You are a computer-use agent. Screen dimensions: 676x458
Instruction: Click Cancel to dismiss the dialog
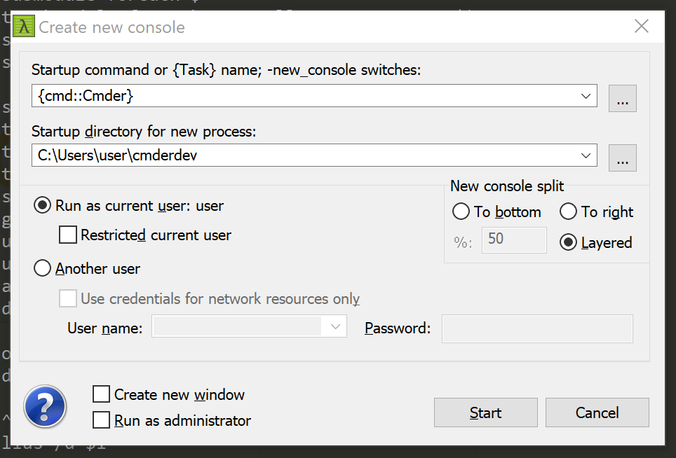tap(597, 412)
